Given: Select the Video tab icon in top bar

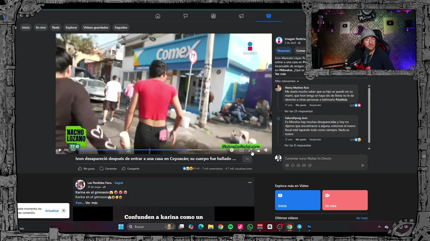Looking at the screenshot, I should 268,16.
